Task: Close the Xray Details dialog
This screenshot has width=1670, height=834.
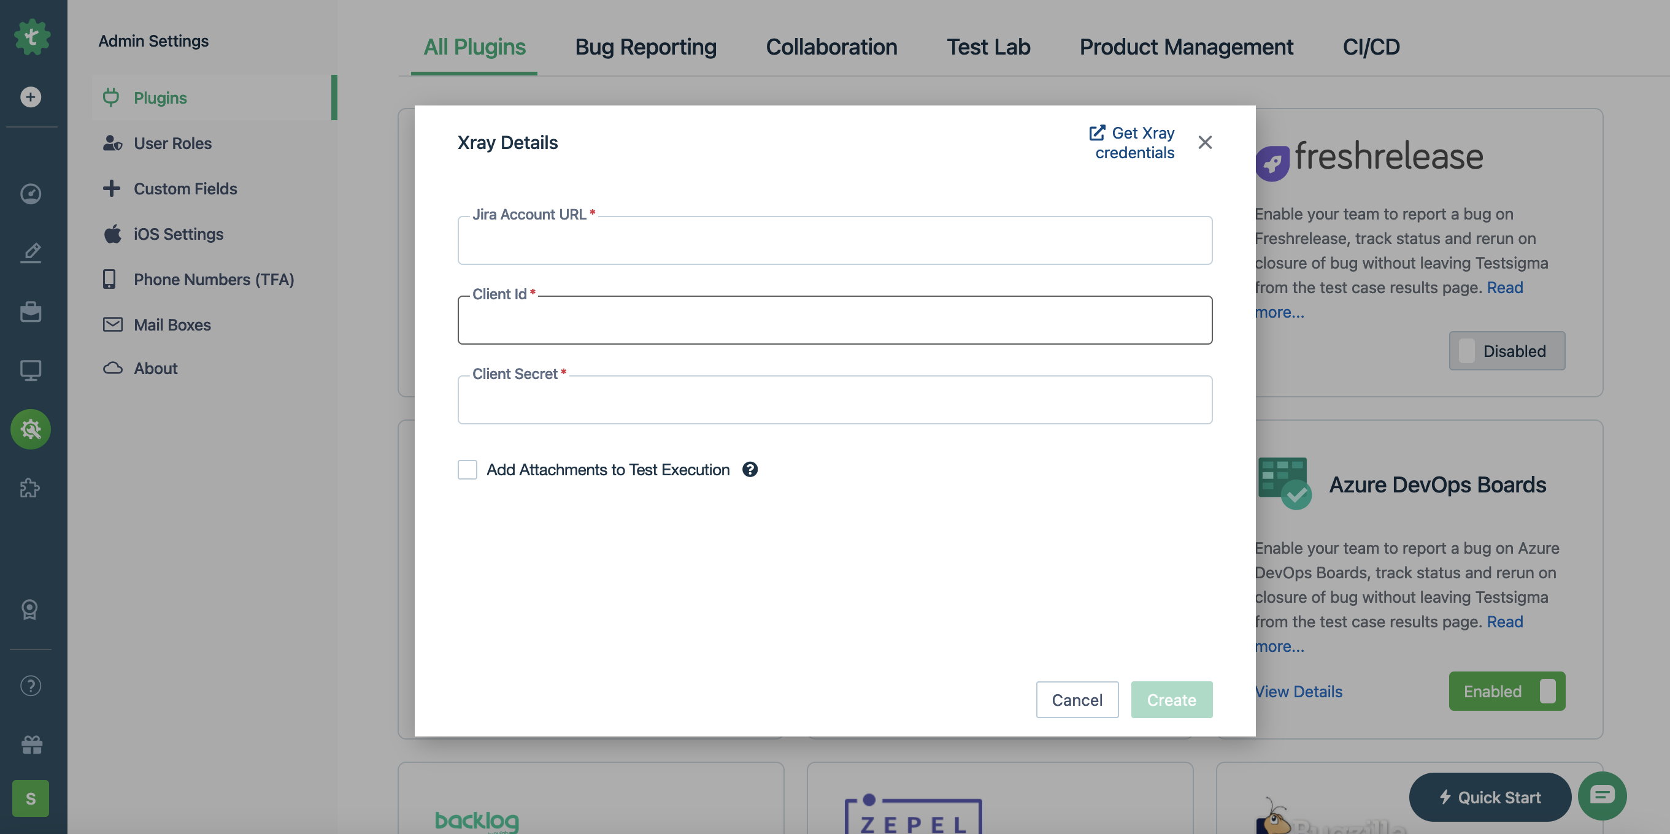Action: [x=1204, y=142]
